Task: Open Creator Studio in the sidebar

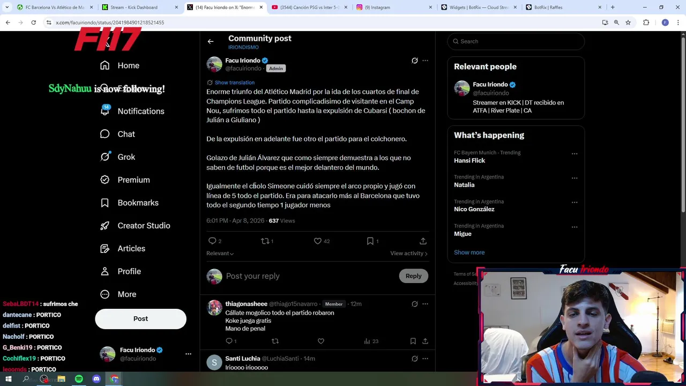Action: click(x=135, y=226)
